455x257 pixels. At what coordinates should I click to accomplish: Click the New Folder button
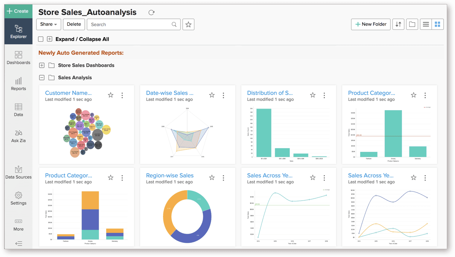(370, 24)
